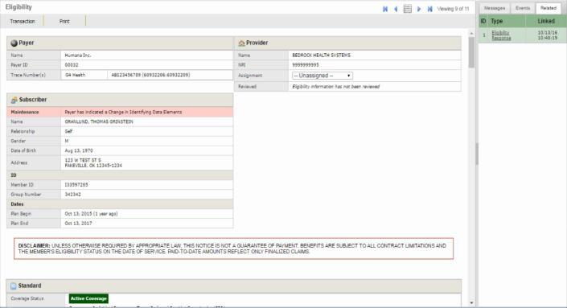
Task: Click the Active Coverage status badge
Action: [x=88, y=298]
